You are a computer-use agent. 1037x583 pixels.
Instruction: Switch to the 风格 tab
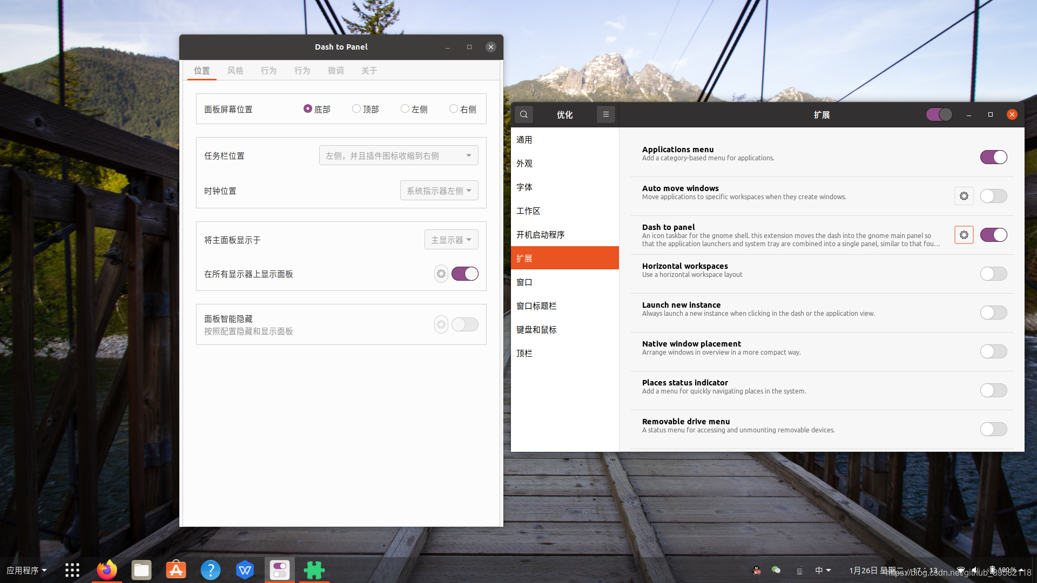pyautogui.click(x=235, y=71)
